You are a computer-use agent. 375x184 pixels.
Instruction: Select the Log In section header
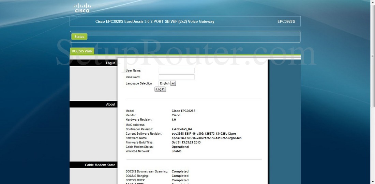(110, 63)
